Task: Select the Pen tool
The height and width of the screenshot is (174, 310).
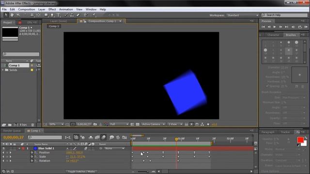Action: point(52,15)
